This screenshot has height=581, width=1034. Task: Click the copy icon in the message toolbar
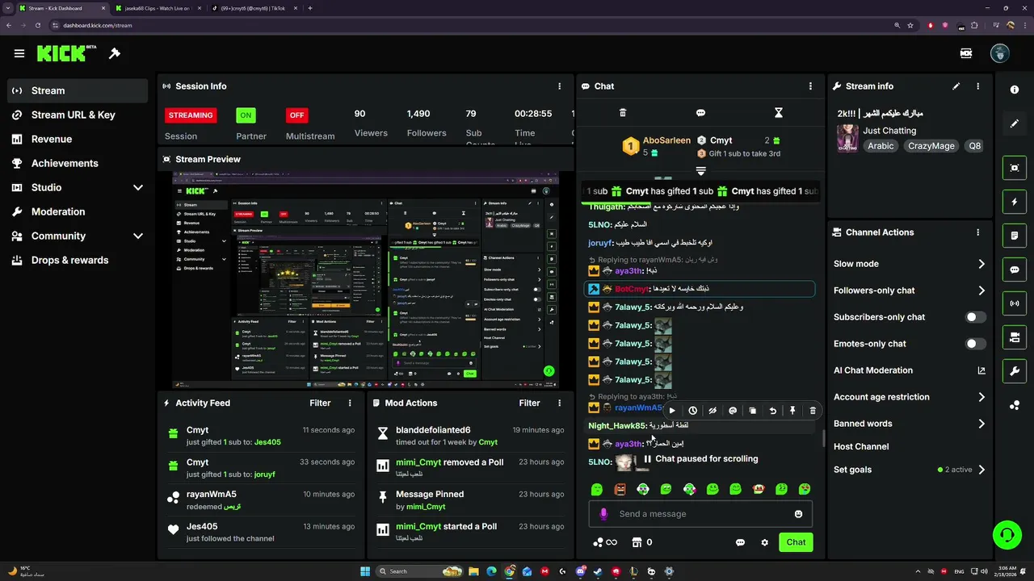pos(752,411)
